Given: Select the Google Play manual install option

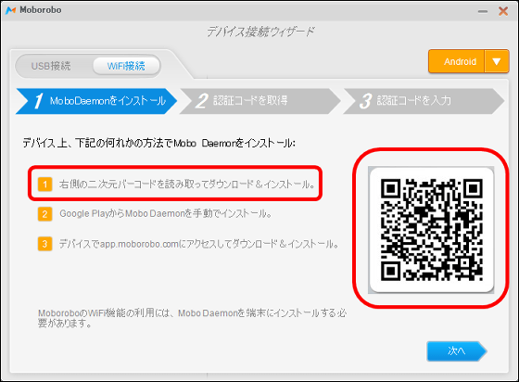Looking at the screenshot, I should pyautogui.click(x=166, y=214).
